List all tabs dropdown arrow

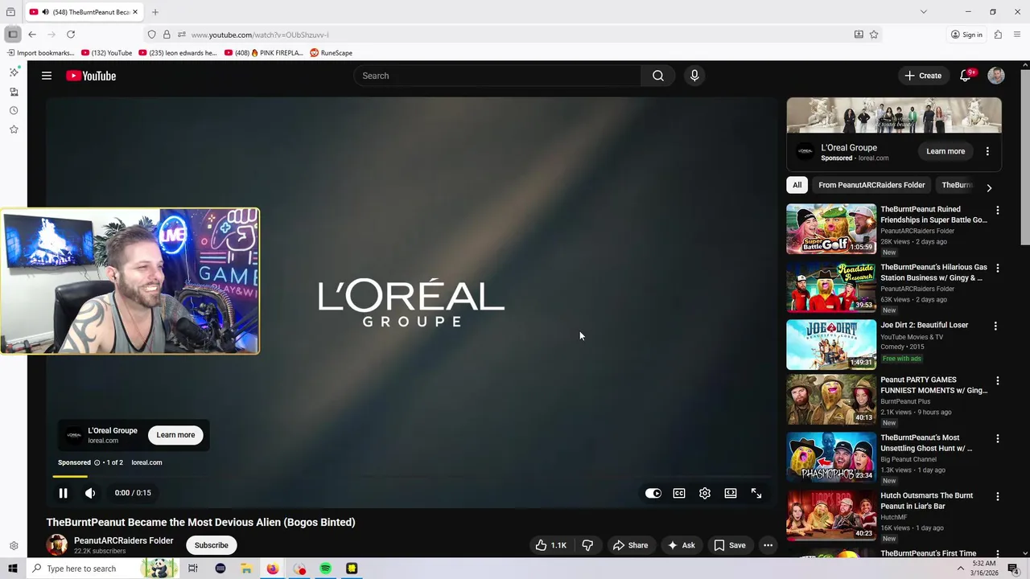pos(924,12)
